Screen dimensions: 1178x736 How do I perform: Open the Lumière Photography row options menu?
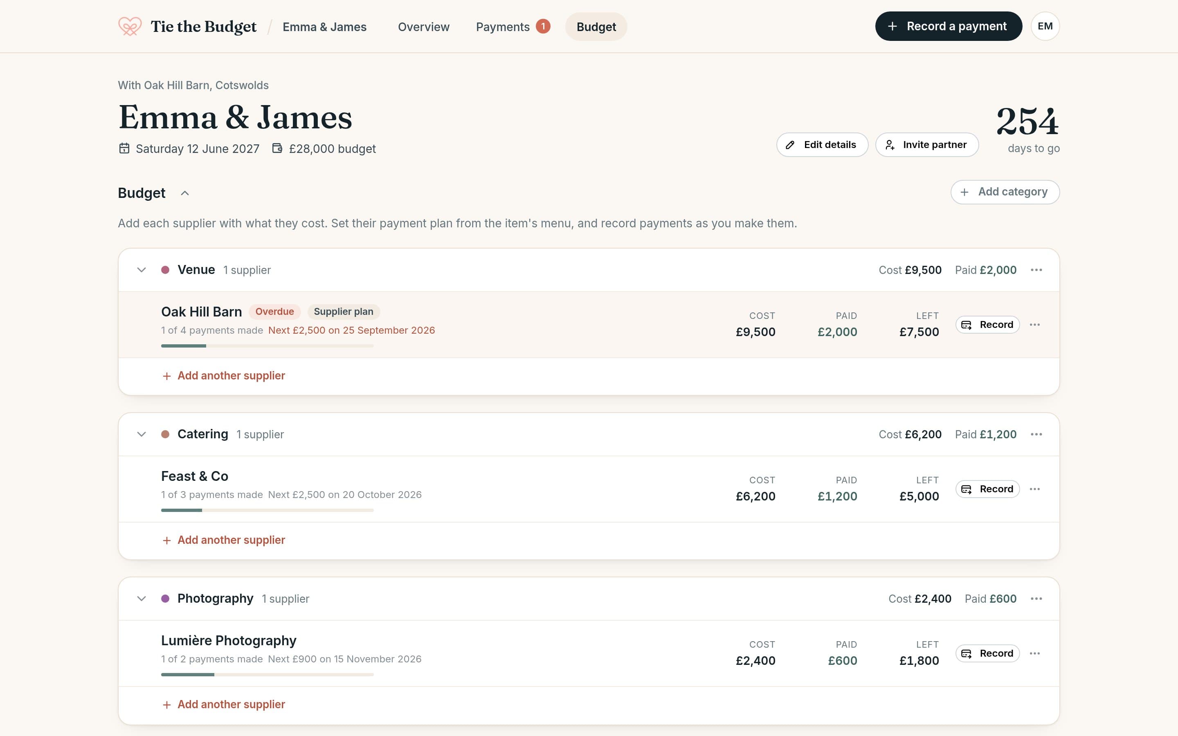pyautogui.click(x=1035, y=654)
